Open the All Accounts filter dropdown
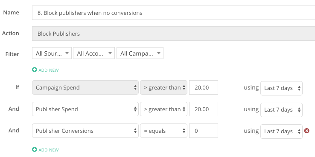 click(x=94, y=53)
